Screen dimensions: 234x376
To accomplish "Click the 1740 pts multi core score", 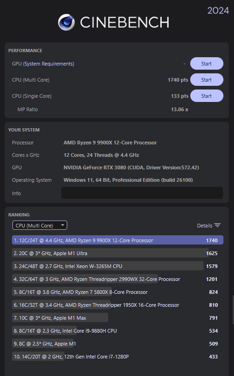I will pos(178,80).
